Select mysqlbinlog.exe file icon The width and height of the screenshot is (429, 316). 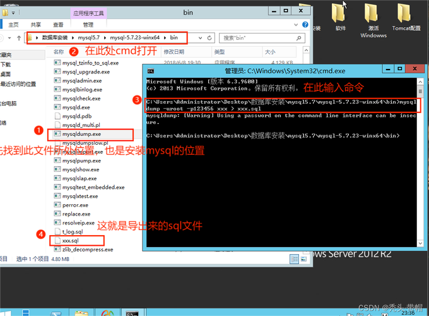pos(57,89)
